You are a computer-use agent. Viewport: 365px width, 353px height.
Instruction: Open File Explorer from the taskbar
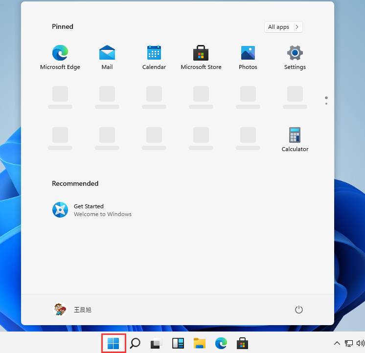point(199,343)
